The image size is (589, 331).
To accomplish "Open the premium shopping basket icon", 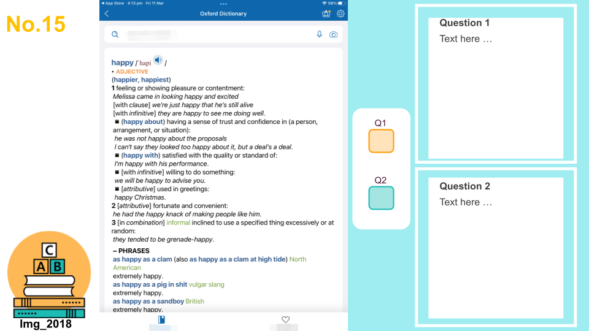I will point(326,13).
